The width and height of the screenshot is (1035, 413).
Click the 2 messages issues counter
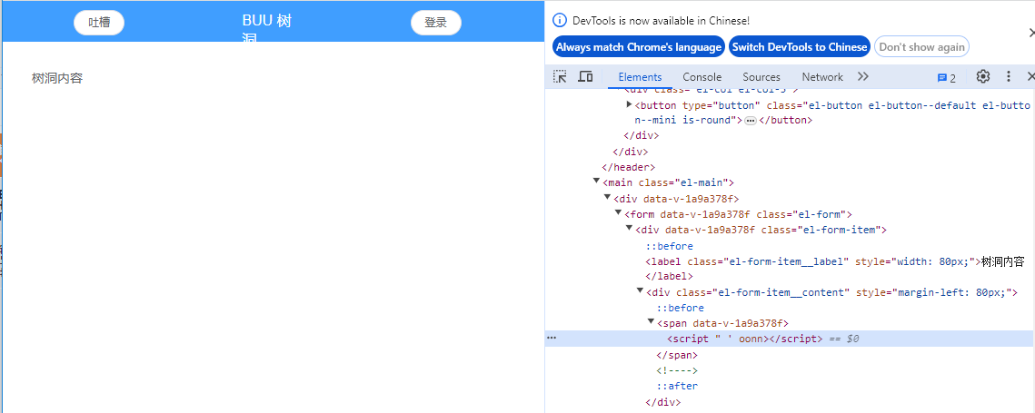click(947, 78)
